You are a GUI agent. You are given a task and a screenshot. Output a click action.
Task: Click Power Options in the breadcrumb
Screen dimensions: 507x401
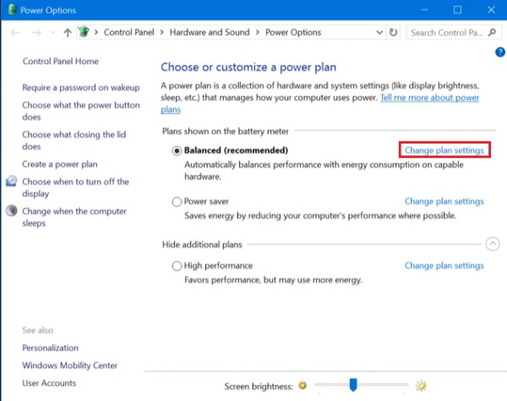[x=293, y=32]
